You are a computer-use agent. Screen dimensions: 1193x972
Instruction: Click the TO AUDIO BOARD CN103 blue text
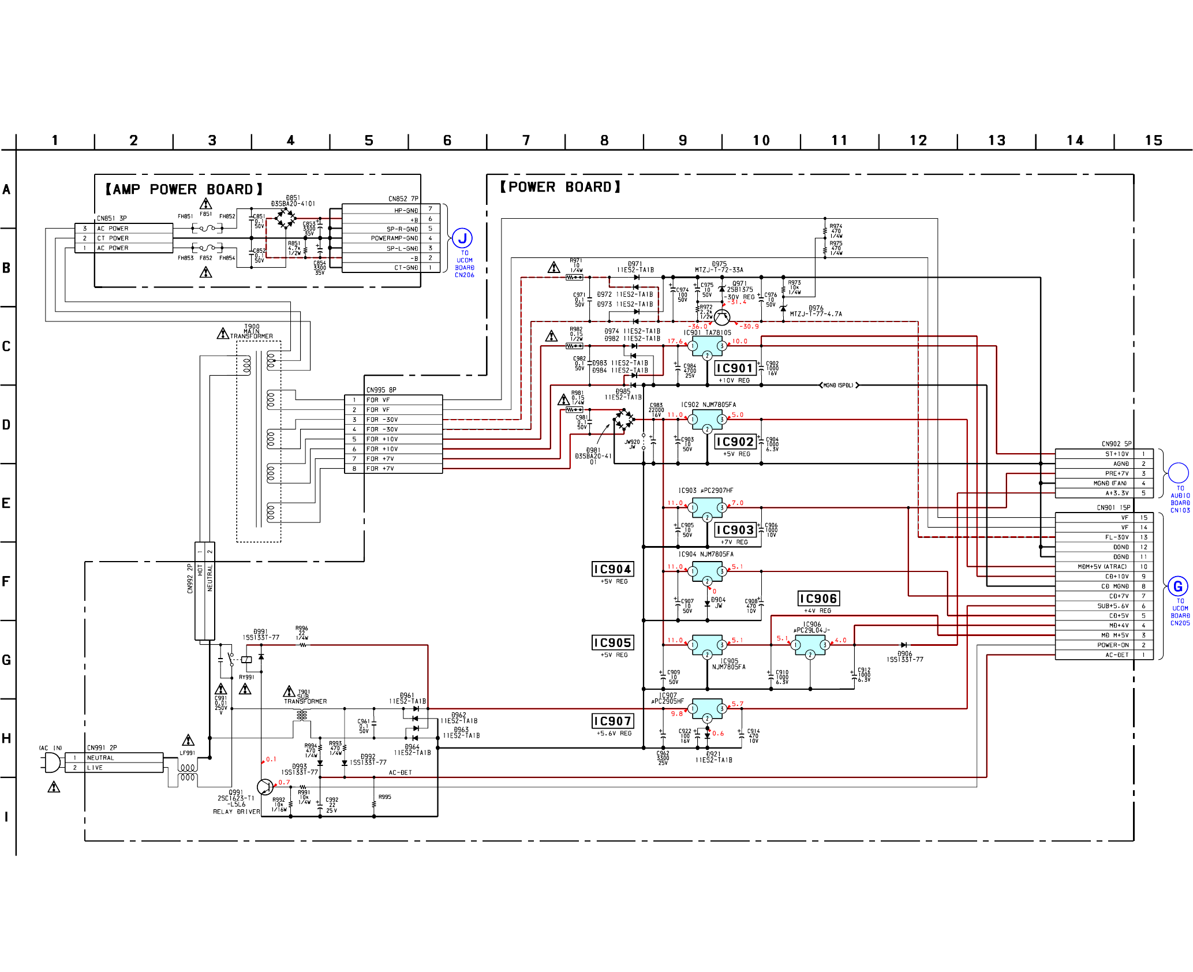coord(1180,499)
